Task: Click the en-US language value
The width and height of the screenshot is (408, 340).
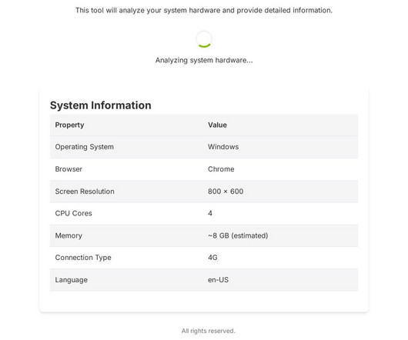Action: click(218, 280)
